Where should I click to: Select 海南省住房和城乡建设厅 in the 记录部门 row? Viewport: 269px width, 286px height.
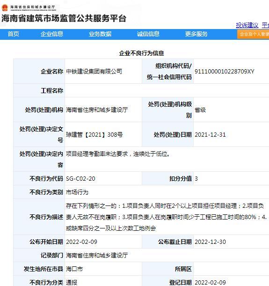(x=97, y=256)
